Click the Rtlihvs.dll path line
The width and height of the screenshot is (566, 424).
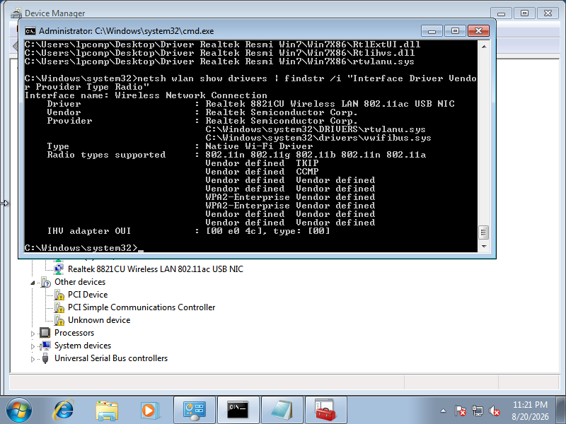219,53
